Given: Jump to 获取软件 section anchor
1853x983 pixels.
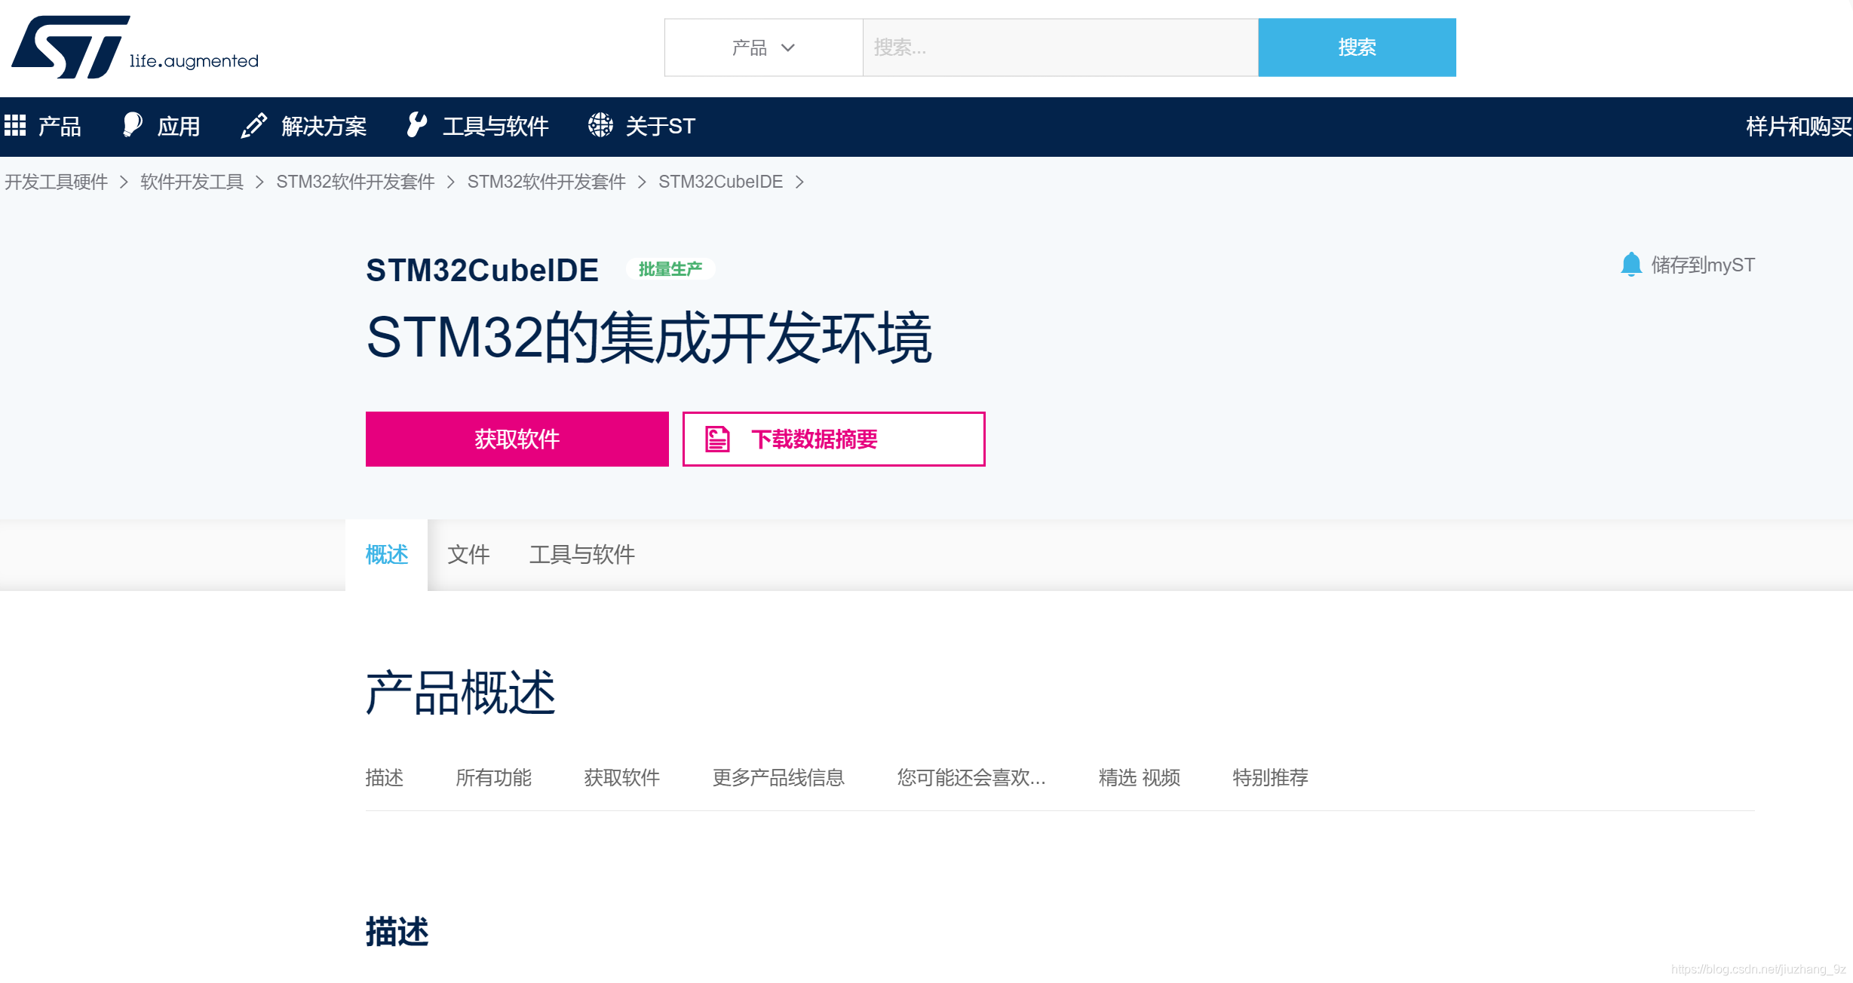Looking at the screenshot, I should point(622,777).
